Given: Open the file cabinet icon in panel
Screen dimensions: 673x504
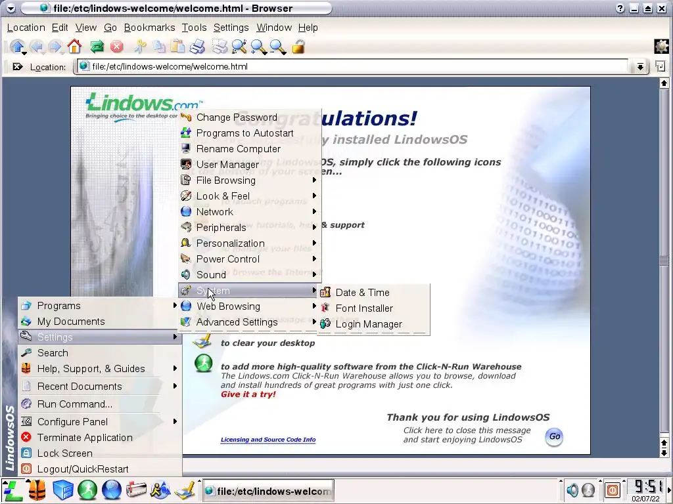Looking at the screenshot, I should (63, 490).
